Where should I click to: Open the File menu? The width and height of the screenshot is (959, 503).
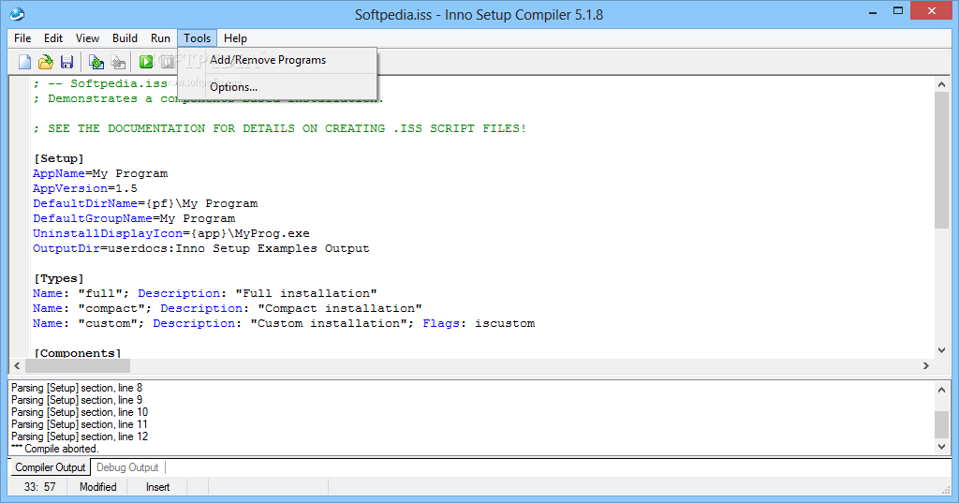(x=22, y=38)
